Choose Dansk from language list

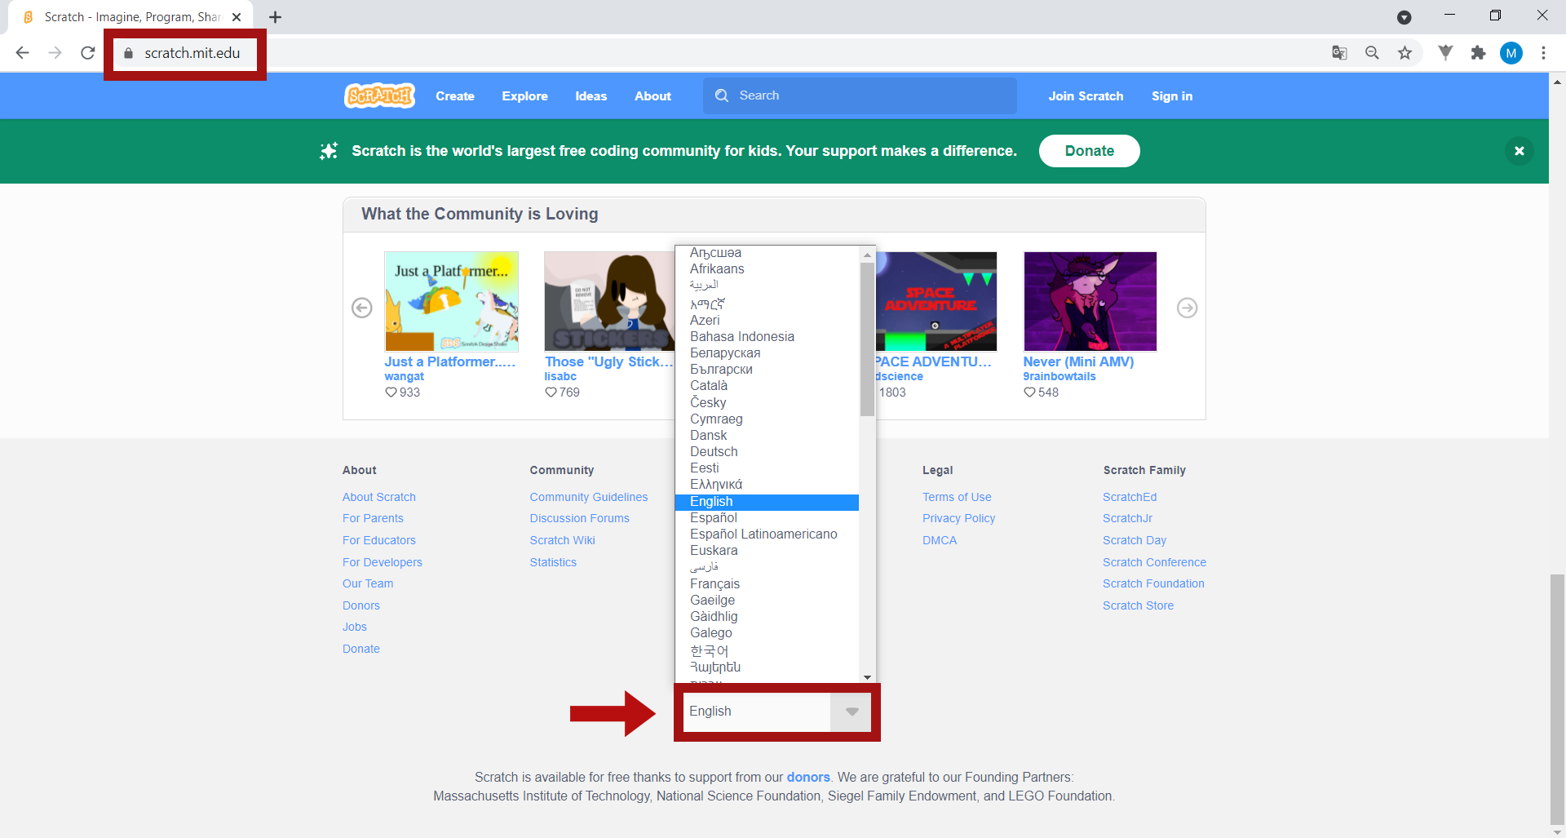(x=767, y=435)
